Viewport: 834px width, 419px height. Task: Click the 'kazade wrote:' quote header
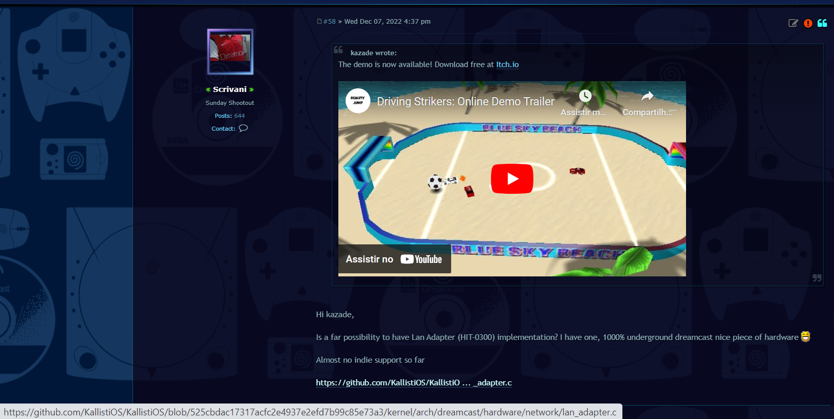[374, 53]
